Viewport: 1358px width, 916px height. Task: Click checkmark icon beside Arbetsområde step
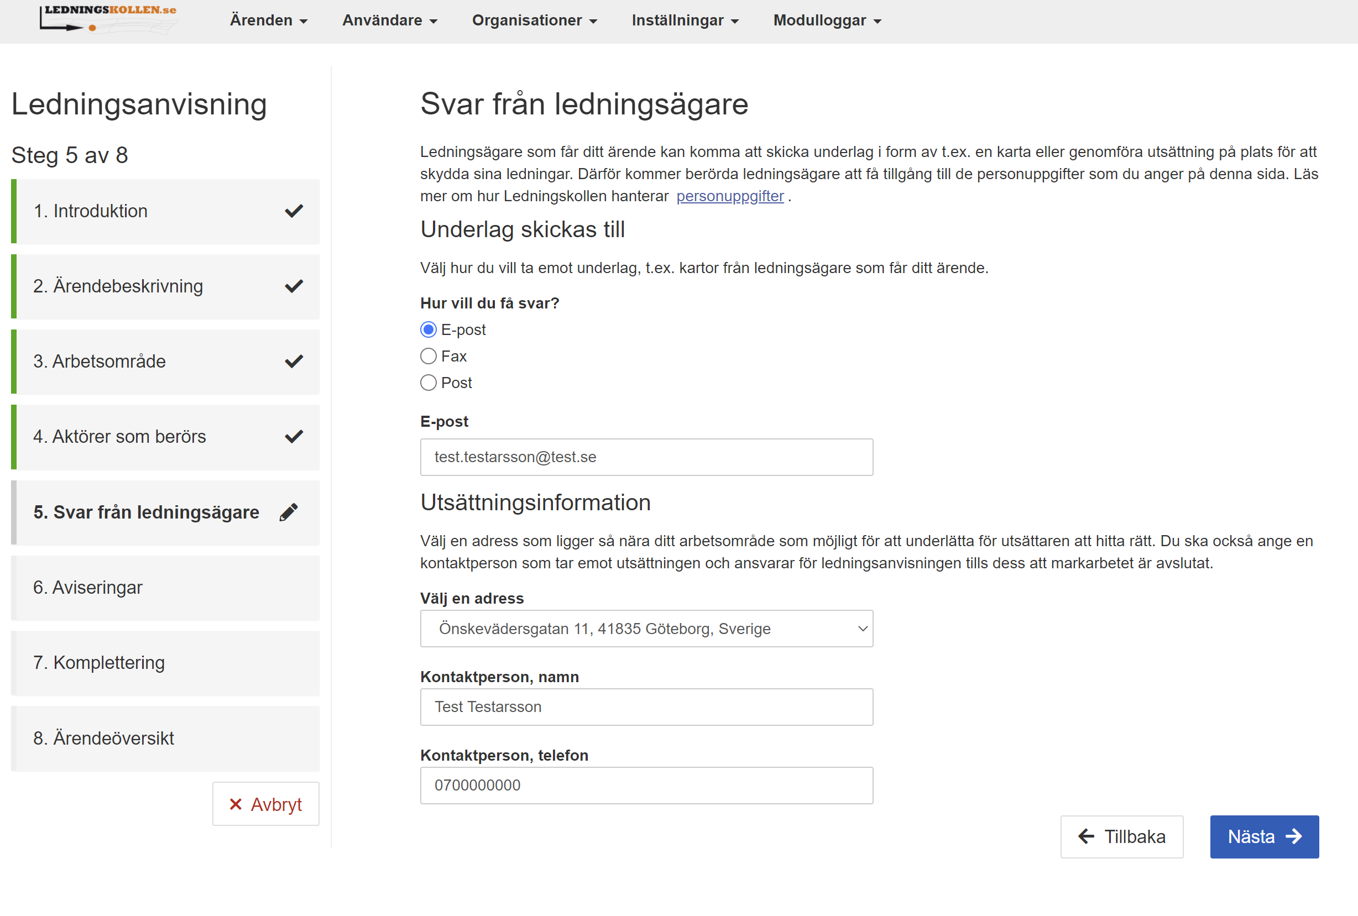click(294, 362)
